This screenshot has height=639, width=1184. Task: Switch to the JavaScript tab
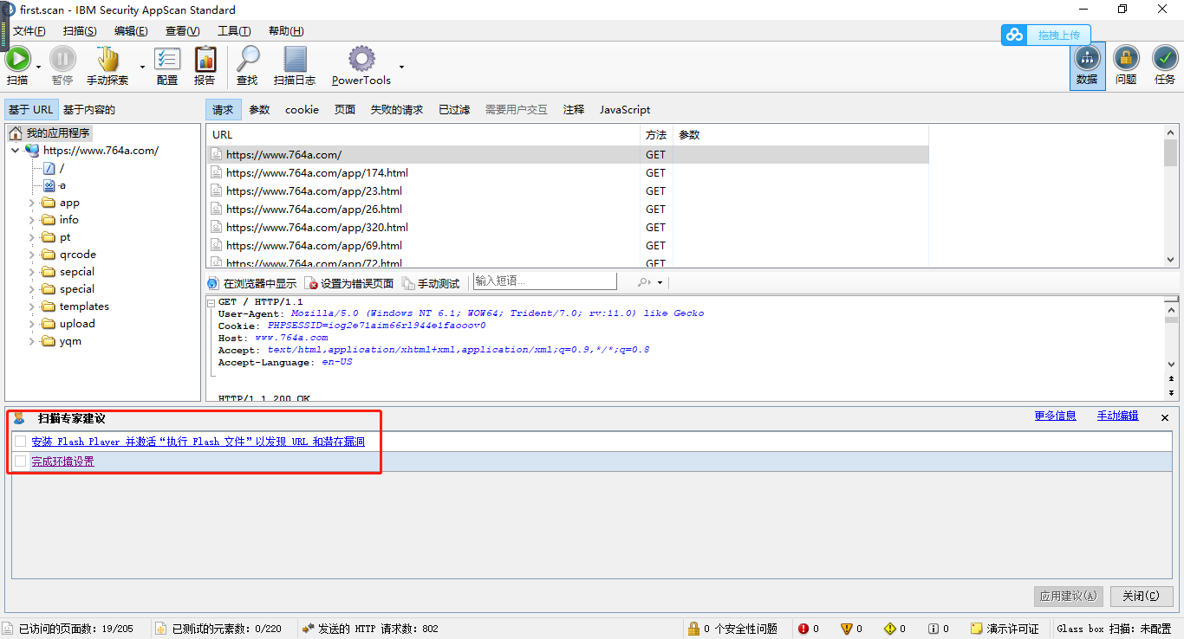[625, 110]
